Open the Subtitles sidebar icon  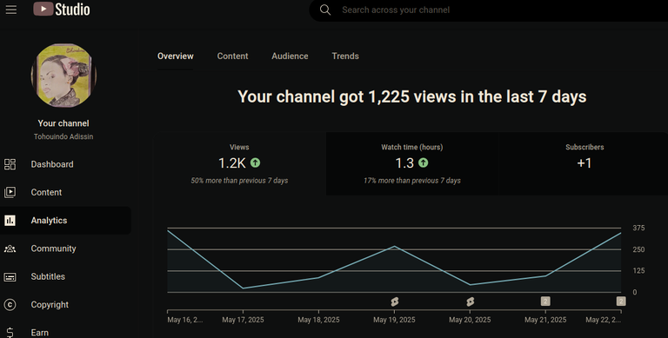coord(10,276)
